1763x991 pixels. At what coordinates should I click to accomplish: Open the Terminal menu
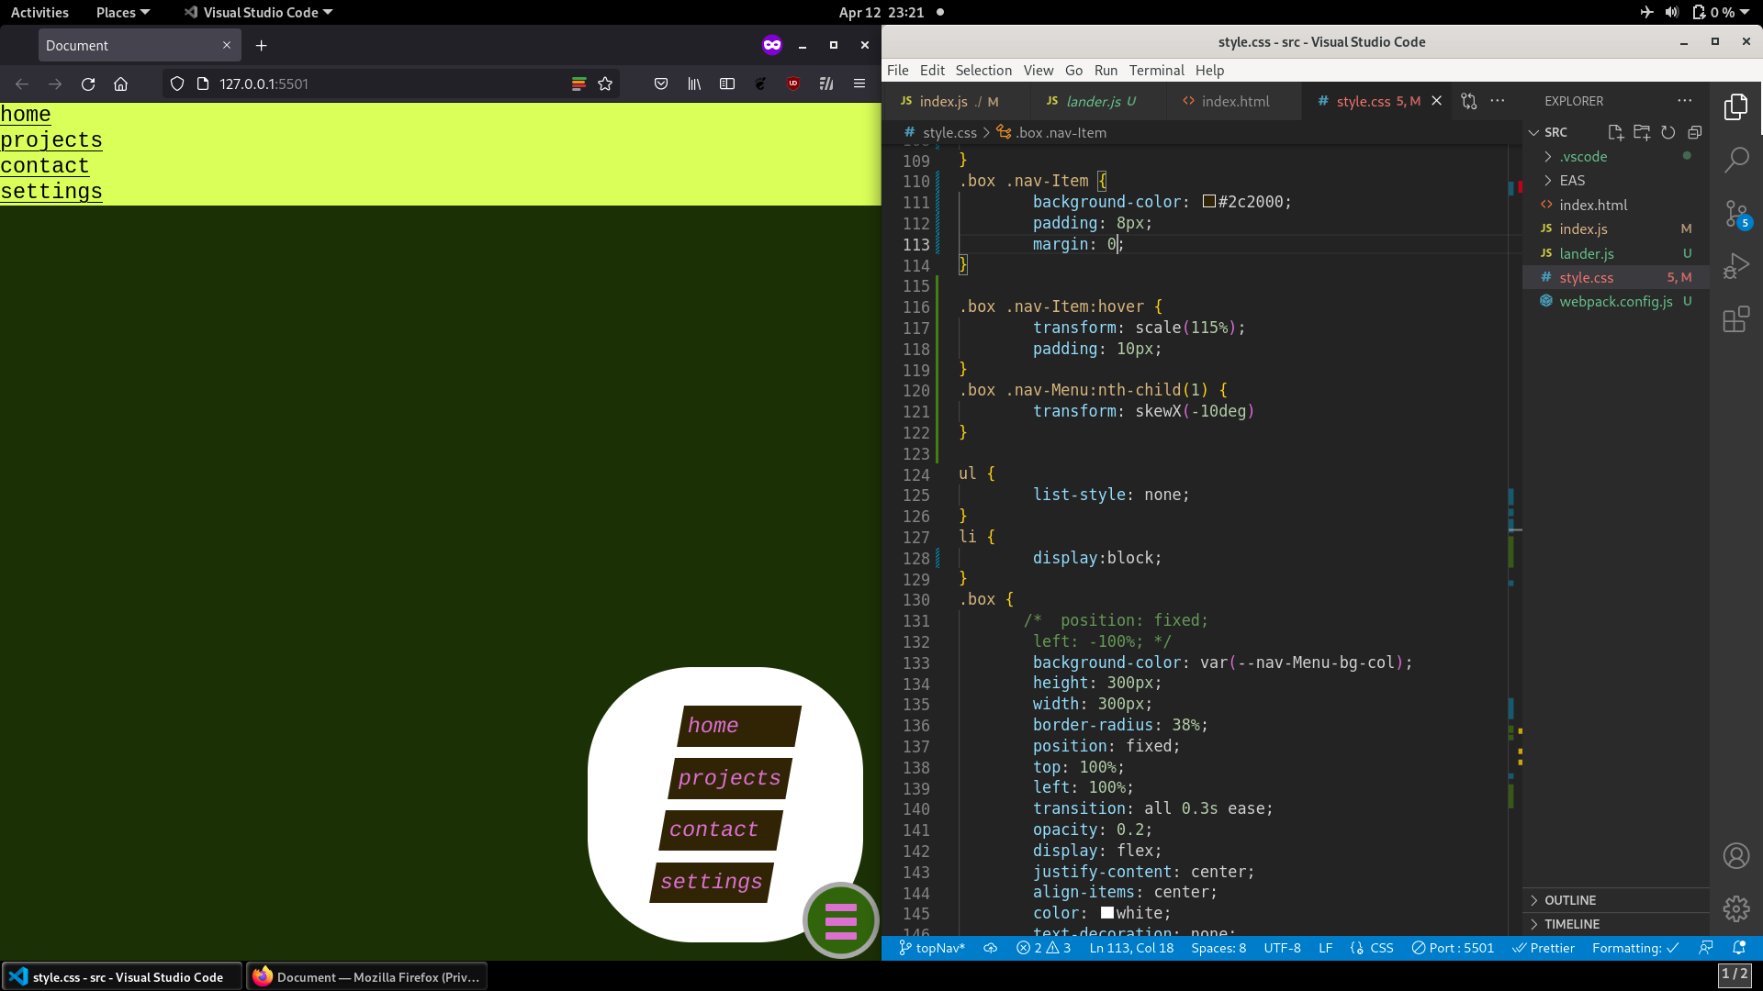(x=1156, y=70)
